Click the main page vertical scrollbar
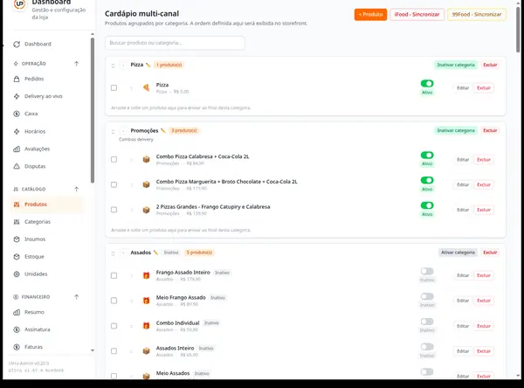The height and width of the screenshot is (388, 524). click(x=518, y=30)
